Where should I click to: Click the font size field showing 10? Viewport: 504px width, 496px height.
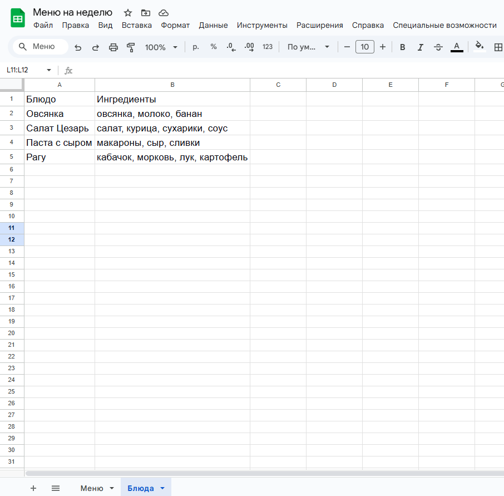[364, 47]
